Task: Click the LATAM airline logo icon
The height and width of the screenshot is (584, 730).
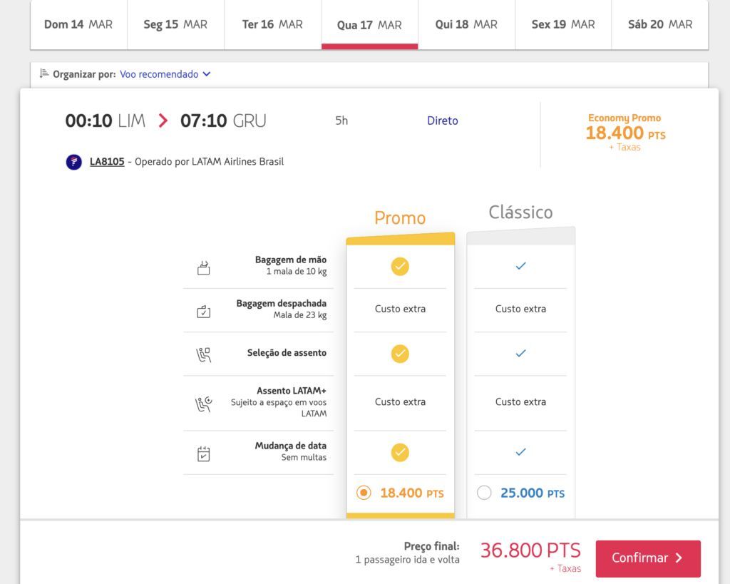Action: pyautogui.click(x=74, y=162)
